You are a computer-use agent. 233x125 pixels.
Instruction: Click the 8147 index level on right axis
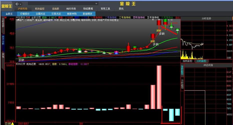[229, 72]
